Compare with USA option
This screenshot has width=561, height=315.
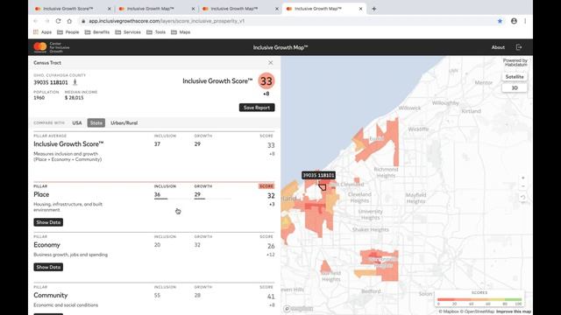point(77,122)
